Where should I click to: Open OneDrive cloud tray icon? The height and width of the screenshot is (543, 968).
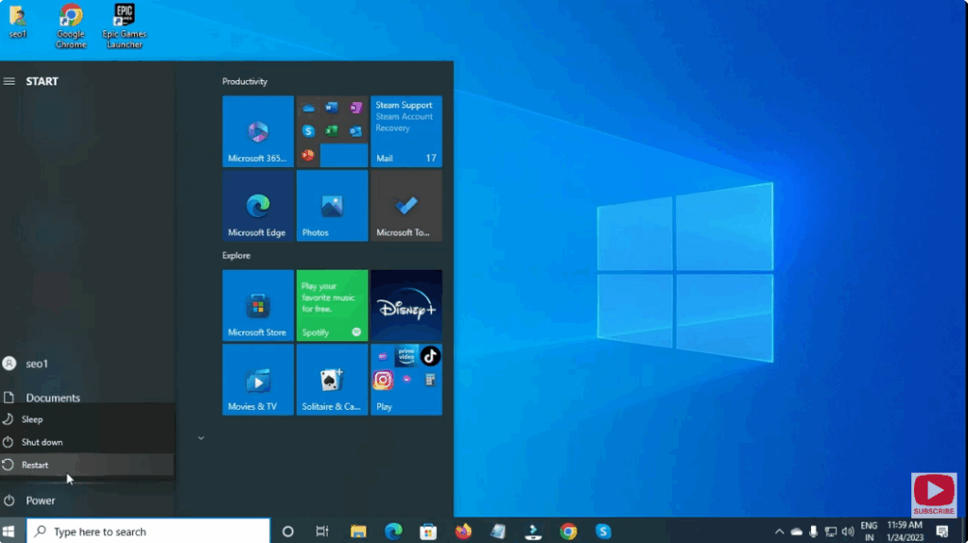pyautogui.click(x=796, y=532)
